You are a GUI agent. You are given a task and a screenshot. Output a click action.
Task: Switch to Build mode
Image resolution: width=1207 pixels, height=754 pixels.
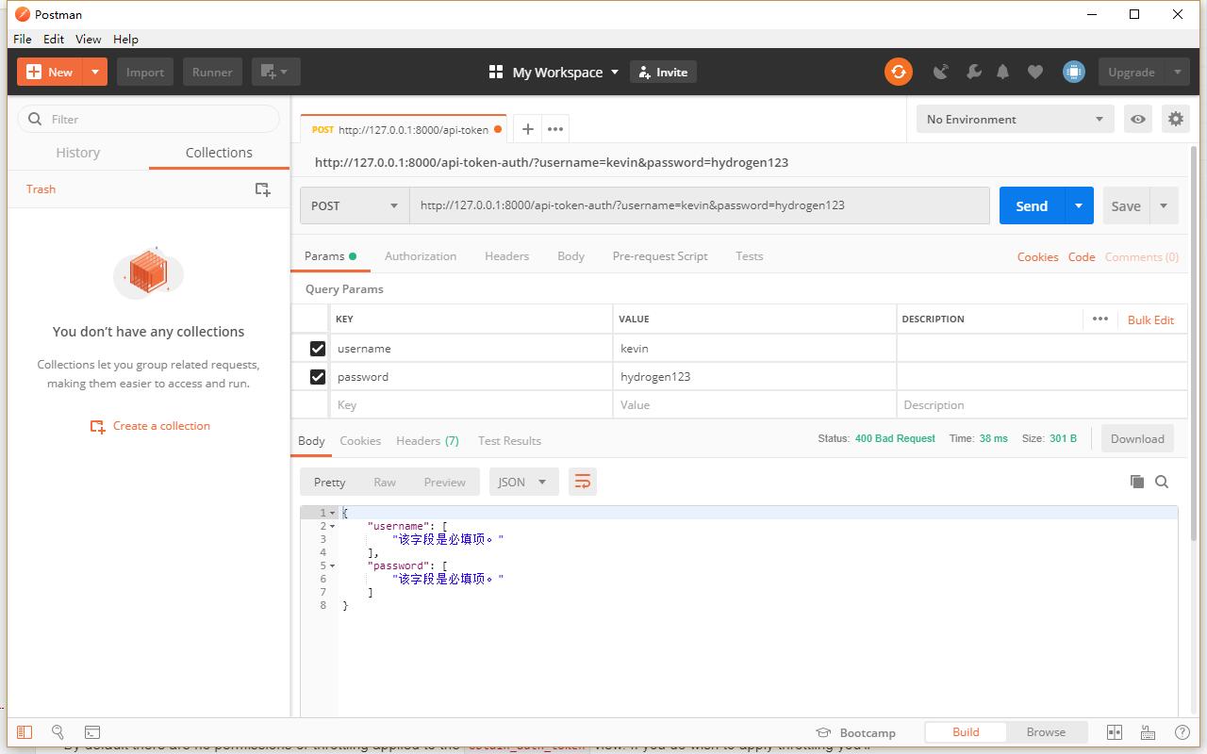tap(966, 732)
